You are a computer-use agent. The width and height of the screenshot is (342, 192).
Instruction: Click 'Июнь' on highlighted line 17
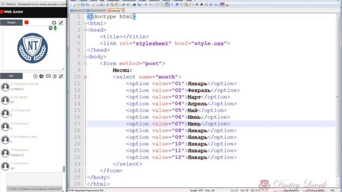click(x=194, y=124)
